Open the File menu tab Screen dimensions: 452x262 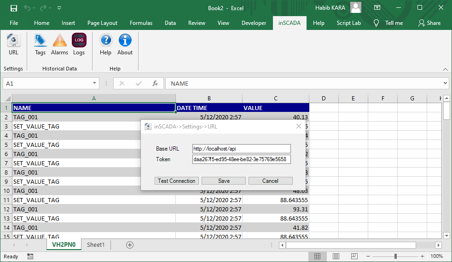tap(14, 23)
